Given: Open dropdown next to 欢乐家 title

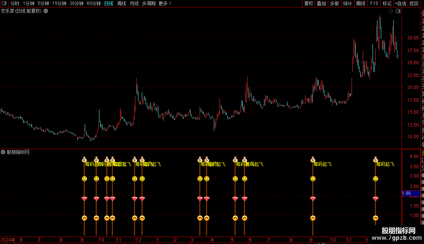Looking at the screenshot, I should (46, 11).
